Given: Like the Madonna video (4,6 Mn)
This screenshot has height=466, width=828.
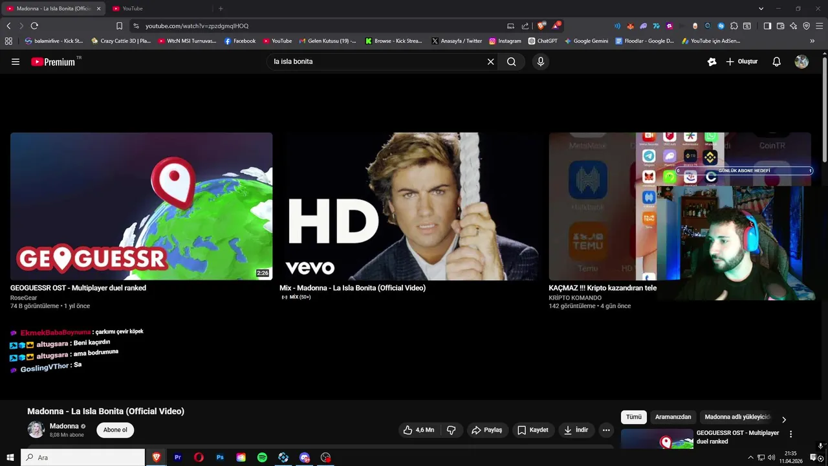Looking at the screenshot, I should 419,430.
